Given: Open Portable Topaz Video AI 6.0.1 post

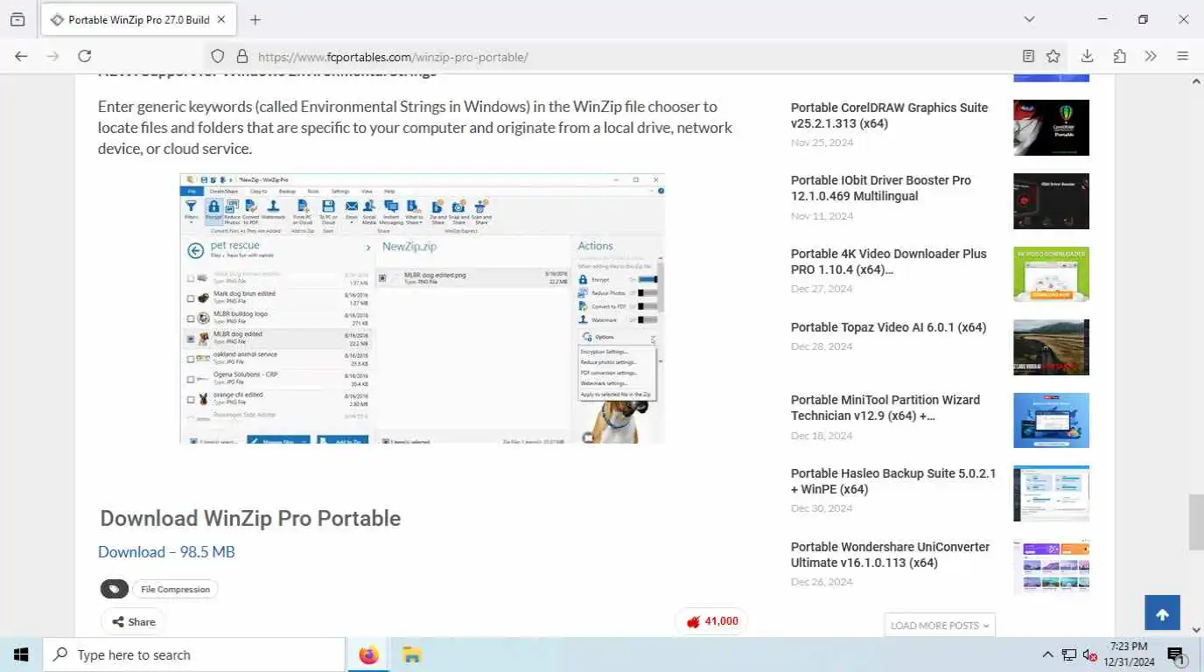Looking at the screenshot, I should tap(888, 327).
